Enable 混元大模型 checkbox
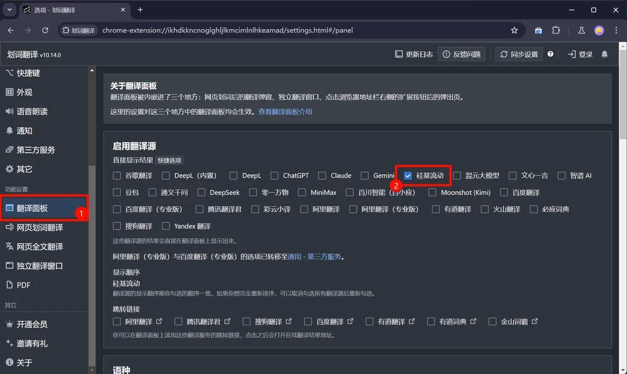The height and width of the screenshot is (374, 627). [x=457, y=175]
